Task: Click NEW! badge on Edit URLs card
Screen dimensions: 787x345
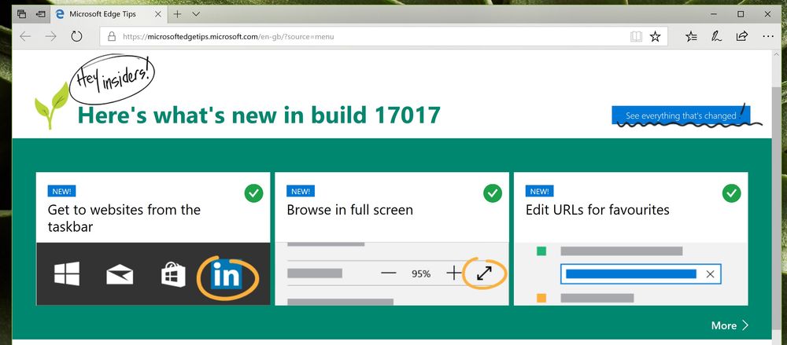Action: (x=540, y=191)
